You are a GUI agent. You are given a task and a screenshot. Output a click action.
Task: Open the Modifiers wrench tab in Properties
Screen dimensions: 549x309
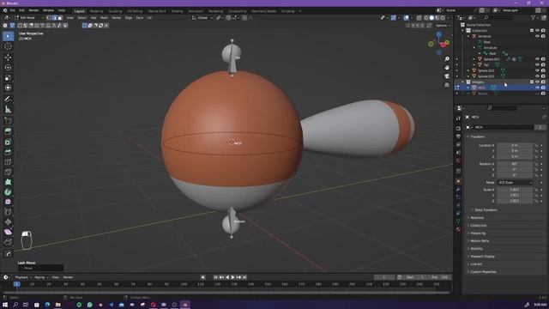(458, 190)
